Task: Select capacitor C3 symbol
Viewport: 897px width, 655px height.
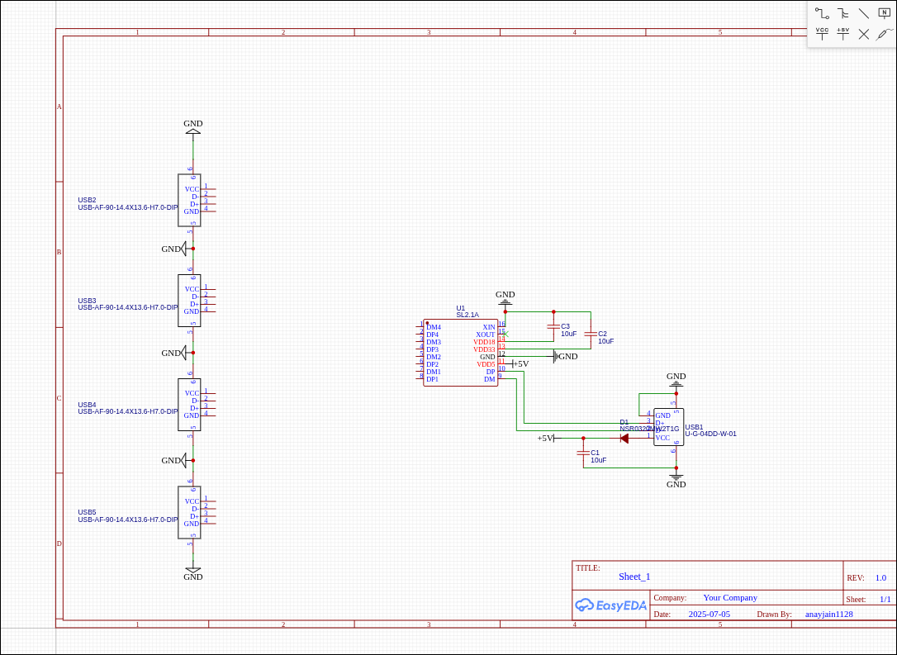Action: click(553, 326)
